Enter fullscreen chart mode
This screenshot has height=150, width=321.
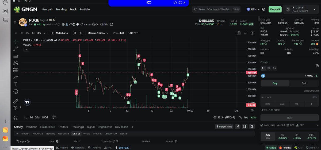click(245, 33)
